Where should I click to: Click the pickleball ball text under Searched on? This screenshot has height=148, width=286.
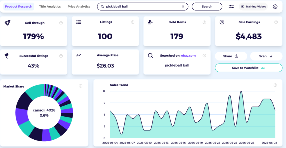point(177,65)
